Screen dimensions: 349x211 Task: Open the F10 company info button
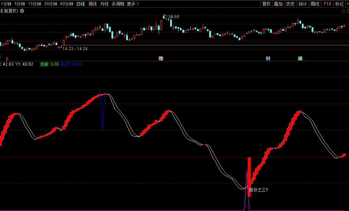(x=327, y=4)
